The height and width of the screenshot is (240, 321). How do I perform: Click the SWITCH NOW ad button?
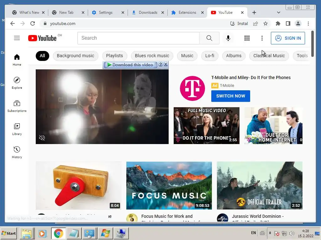pos(230,96)
